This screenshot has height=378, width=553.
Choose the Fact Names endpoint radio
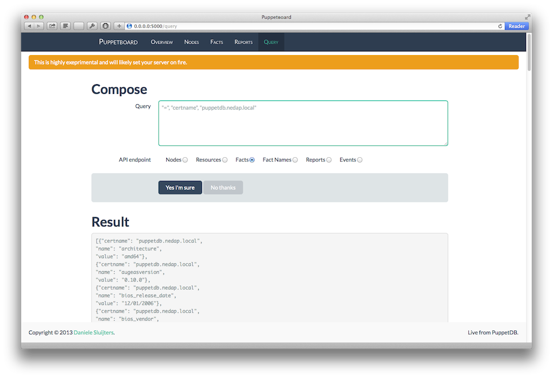coord(295,160)
